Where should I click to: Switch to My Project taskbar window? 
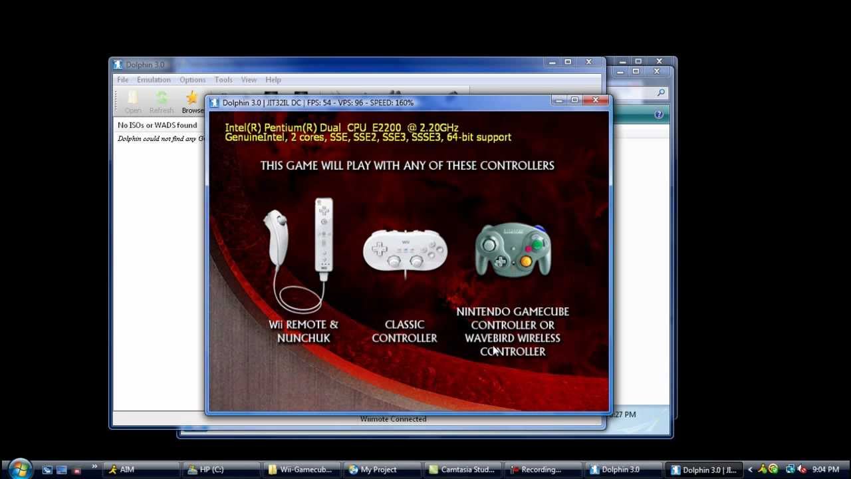tap(383, 470)
